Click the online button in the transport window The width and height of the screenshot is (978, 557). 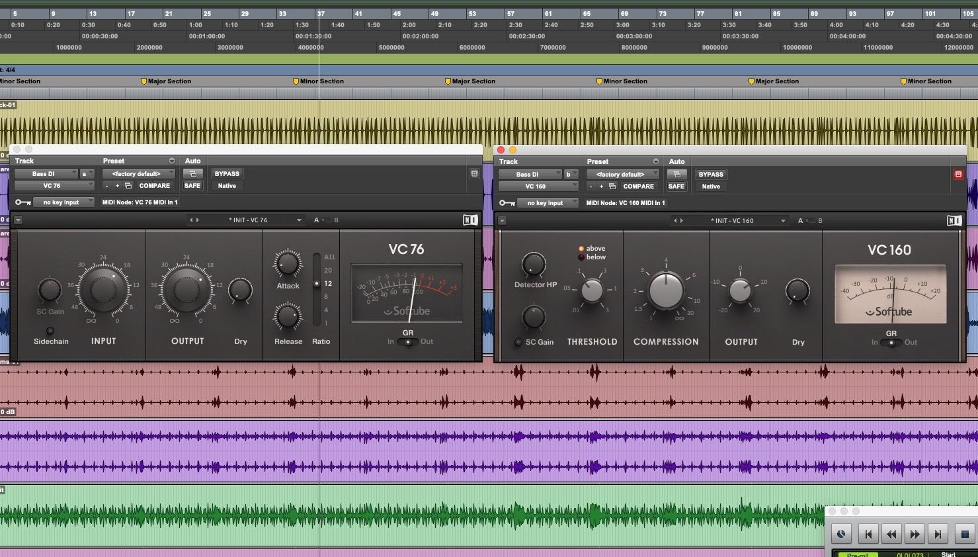click(x=841, y=534)
